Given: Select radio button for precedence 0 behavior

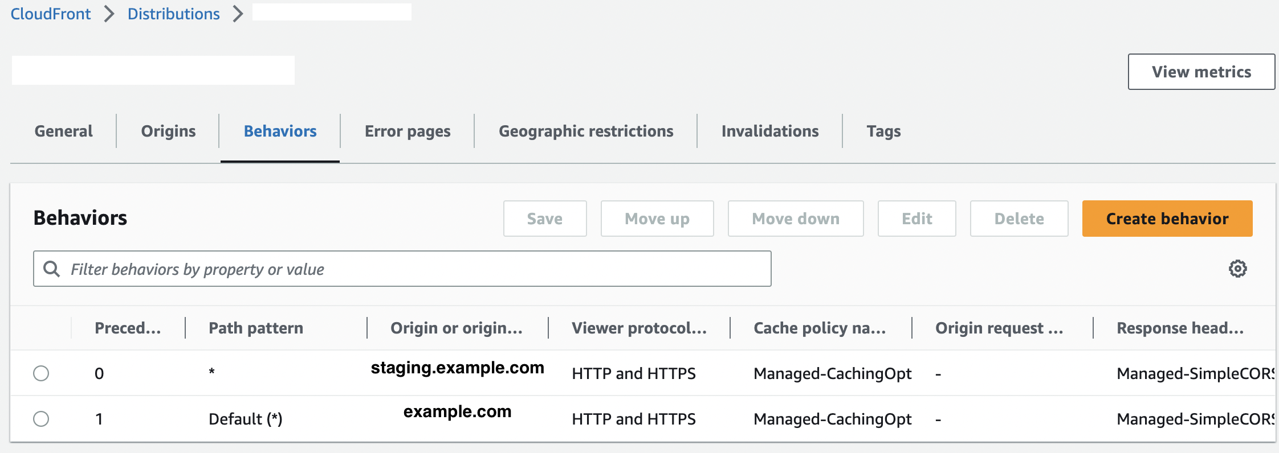Looking at the screenshot, I should 41,373.
